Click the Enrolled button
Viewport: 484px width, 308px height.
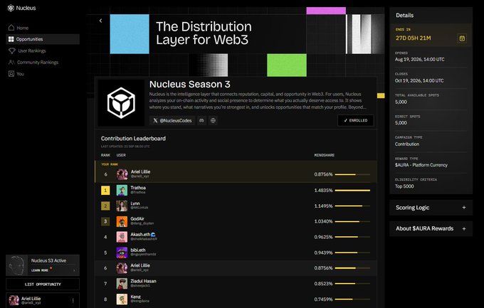356,120
